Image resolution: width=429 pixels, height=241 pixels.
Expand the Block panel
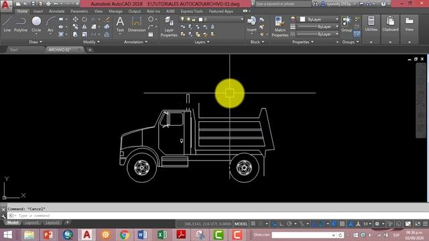tap(257, 42)
